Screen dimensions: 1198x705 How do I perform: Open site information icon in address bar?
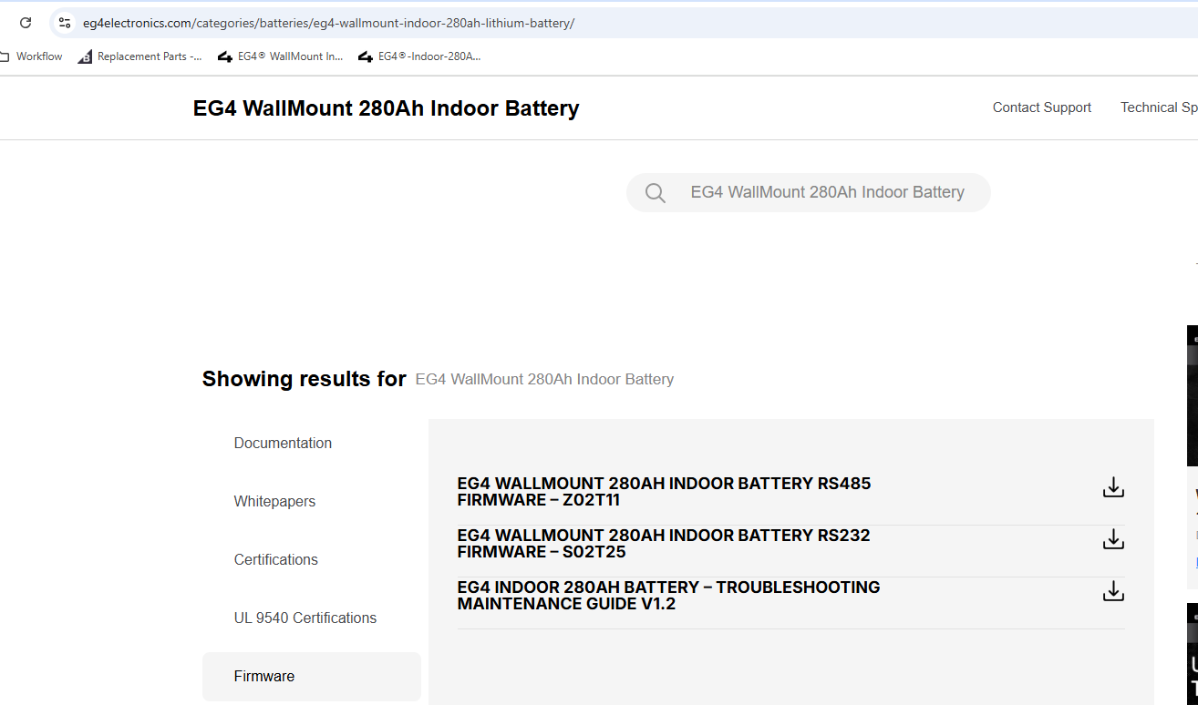tap(64, 23)
